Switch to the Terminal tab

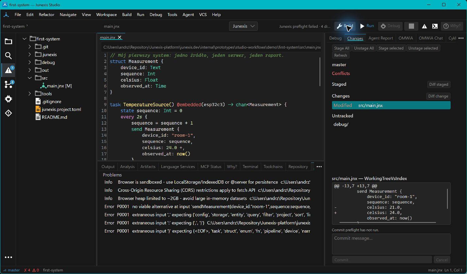[x=250, y=166]
